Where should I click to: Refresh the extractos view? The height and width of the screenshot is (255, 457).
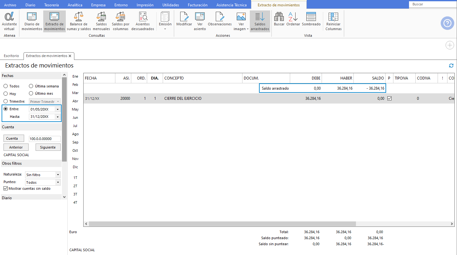[x=451, y=66]
